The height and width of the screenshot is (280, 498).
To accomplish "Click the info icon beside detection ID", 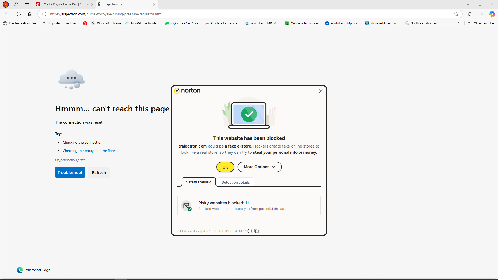I will [250, 231].
